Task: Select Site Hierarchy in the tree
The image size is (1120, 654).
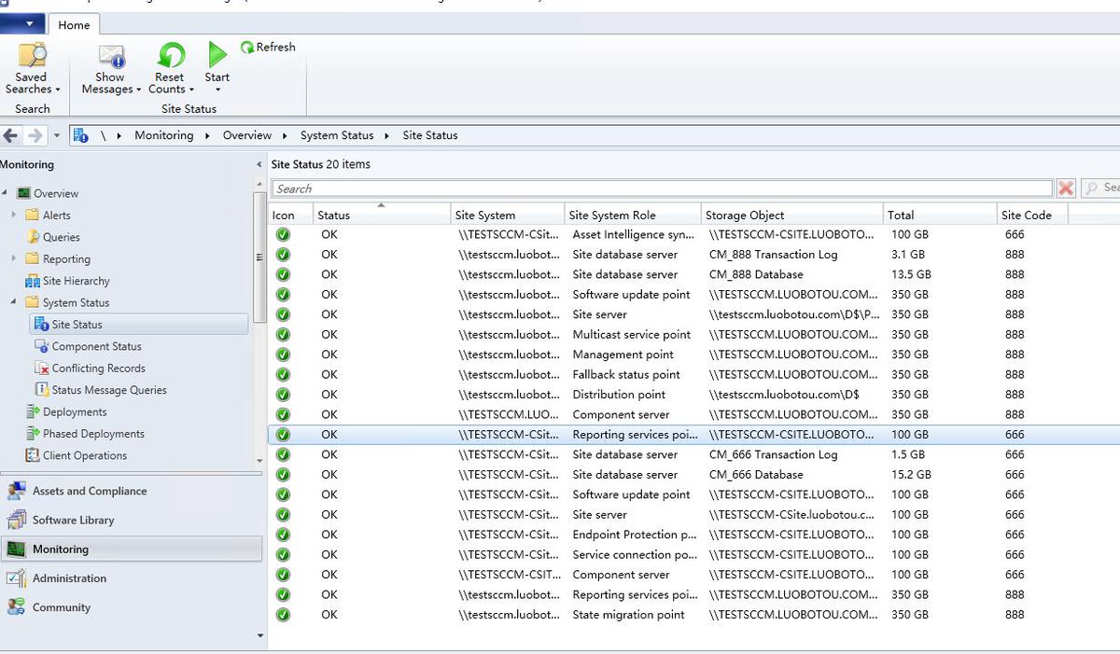Action: (x=76, y=281)
